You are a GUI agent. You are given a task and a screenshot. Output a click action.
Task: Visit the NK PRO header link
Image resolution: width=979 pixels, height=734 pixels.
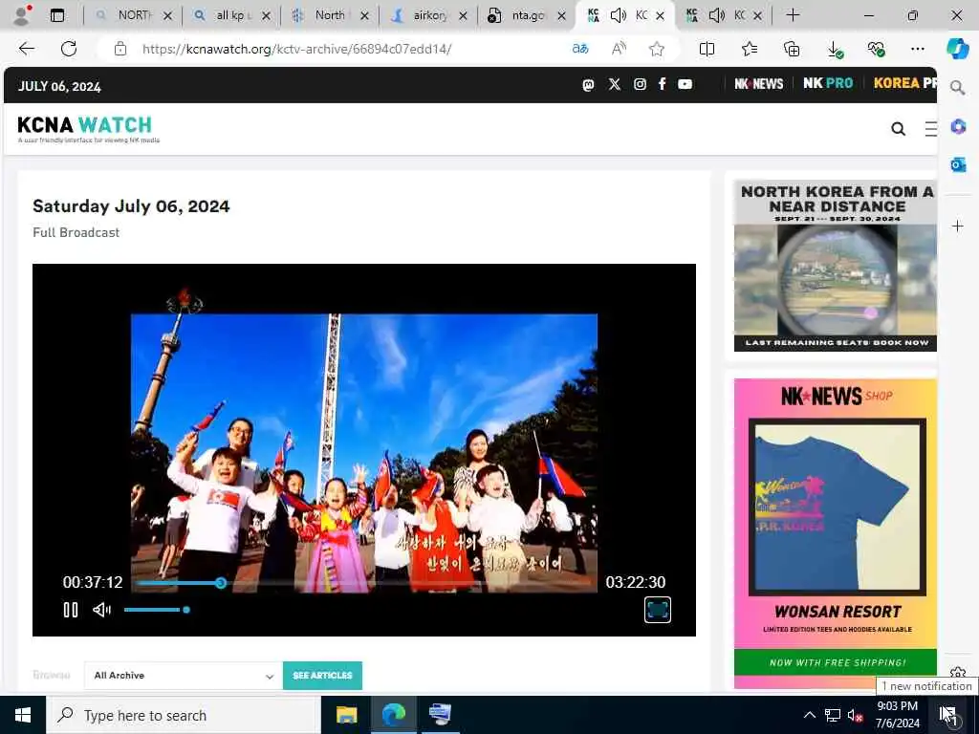828,84
